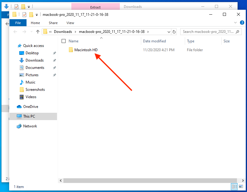Switch to the Share ribbon tab
This screenshot has width=247, height=192.
pos(53,23)
